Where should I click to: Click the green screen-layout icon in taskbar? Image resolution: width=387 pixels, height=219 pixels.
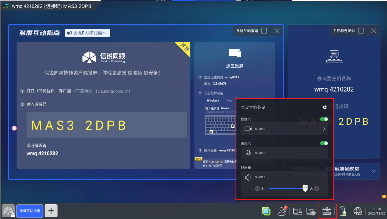(266, 211)
